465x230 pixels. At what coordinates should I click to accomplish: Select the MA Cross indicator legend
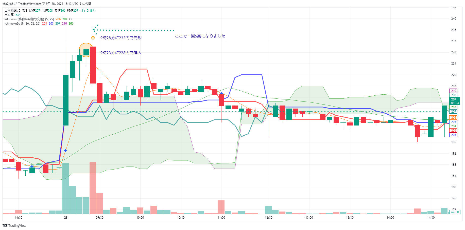coord(29,19)
